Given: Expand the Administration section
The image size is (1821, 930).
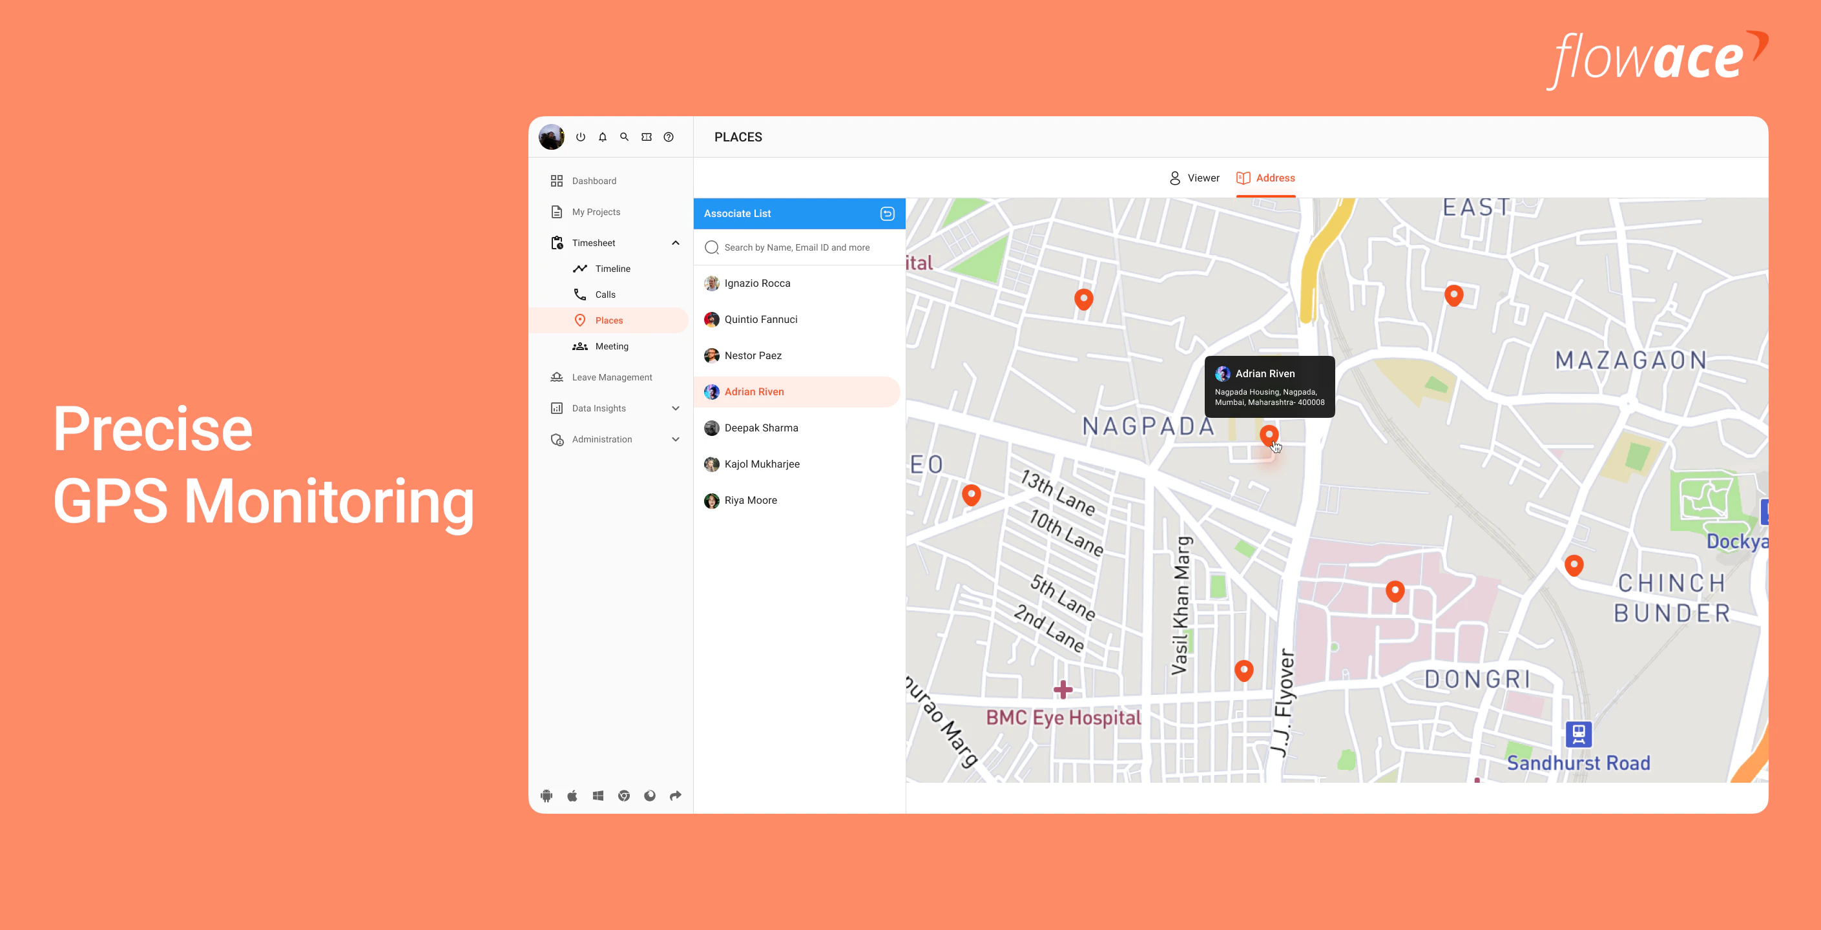Looking at the screenshot, I should point(676,439).
